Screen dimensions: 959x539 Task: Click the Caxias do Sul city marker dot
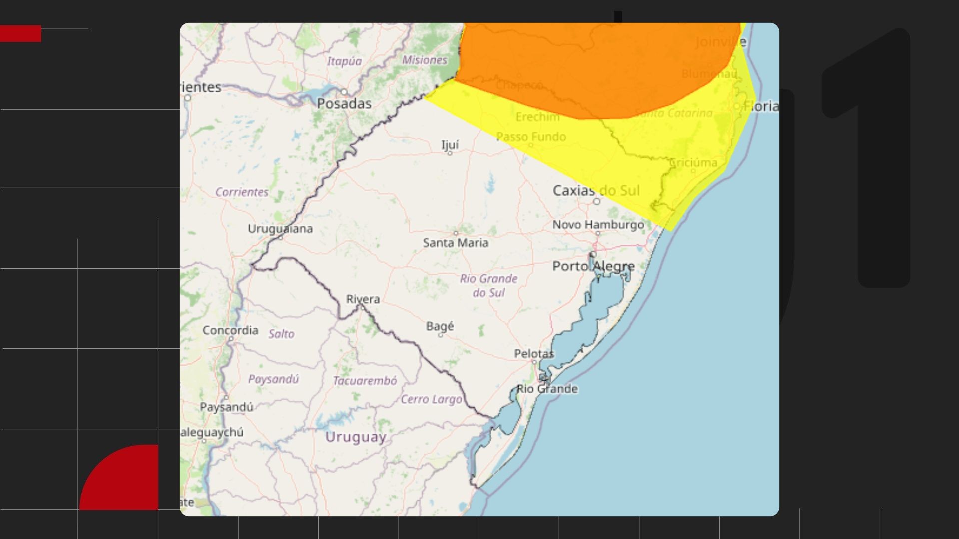tap(596, 201)
